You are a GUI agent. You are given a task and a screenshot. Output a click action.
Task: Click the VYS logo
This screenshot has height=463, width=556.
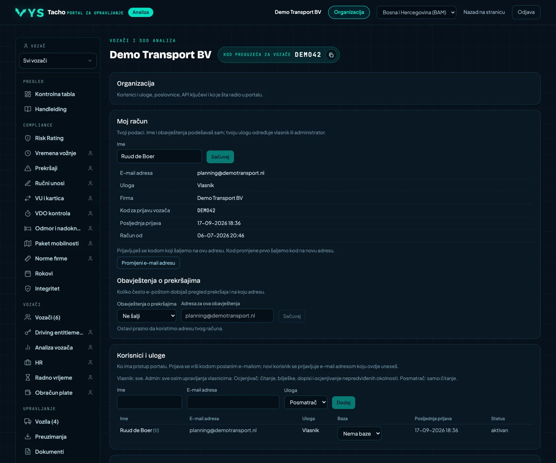click(x=30, y=12)
